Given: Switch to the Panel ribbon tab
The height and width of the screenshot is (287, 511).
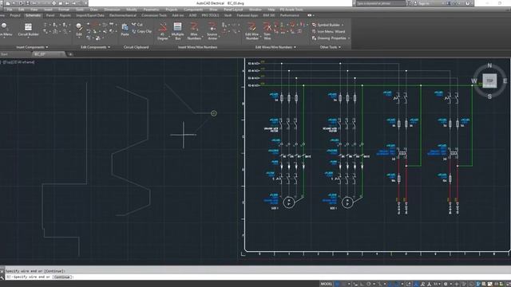Looking at the screenshot, I should [x=50, y=15].
